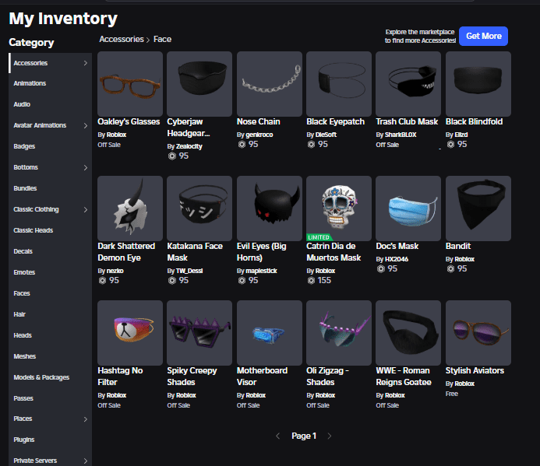Click the Robux icon under Catrin Mask price
The height and width of the screenshot is (466, 540).
[311, 280]
